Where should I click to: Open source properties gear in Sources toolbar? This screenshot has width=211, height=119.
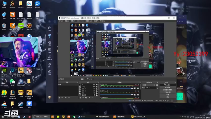[x=86, y=98]
